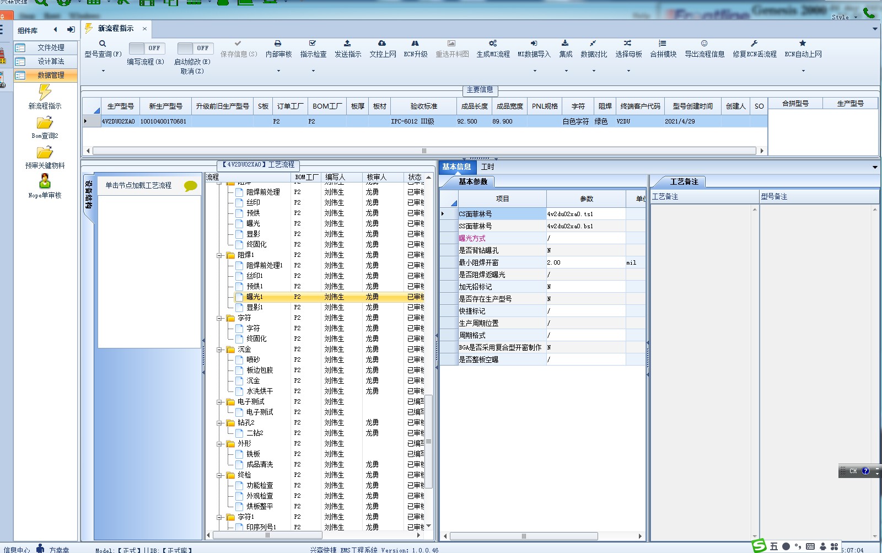
Task: Click the 文控上网 cloud icon
Action: [x=382, y=43]
